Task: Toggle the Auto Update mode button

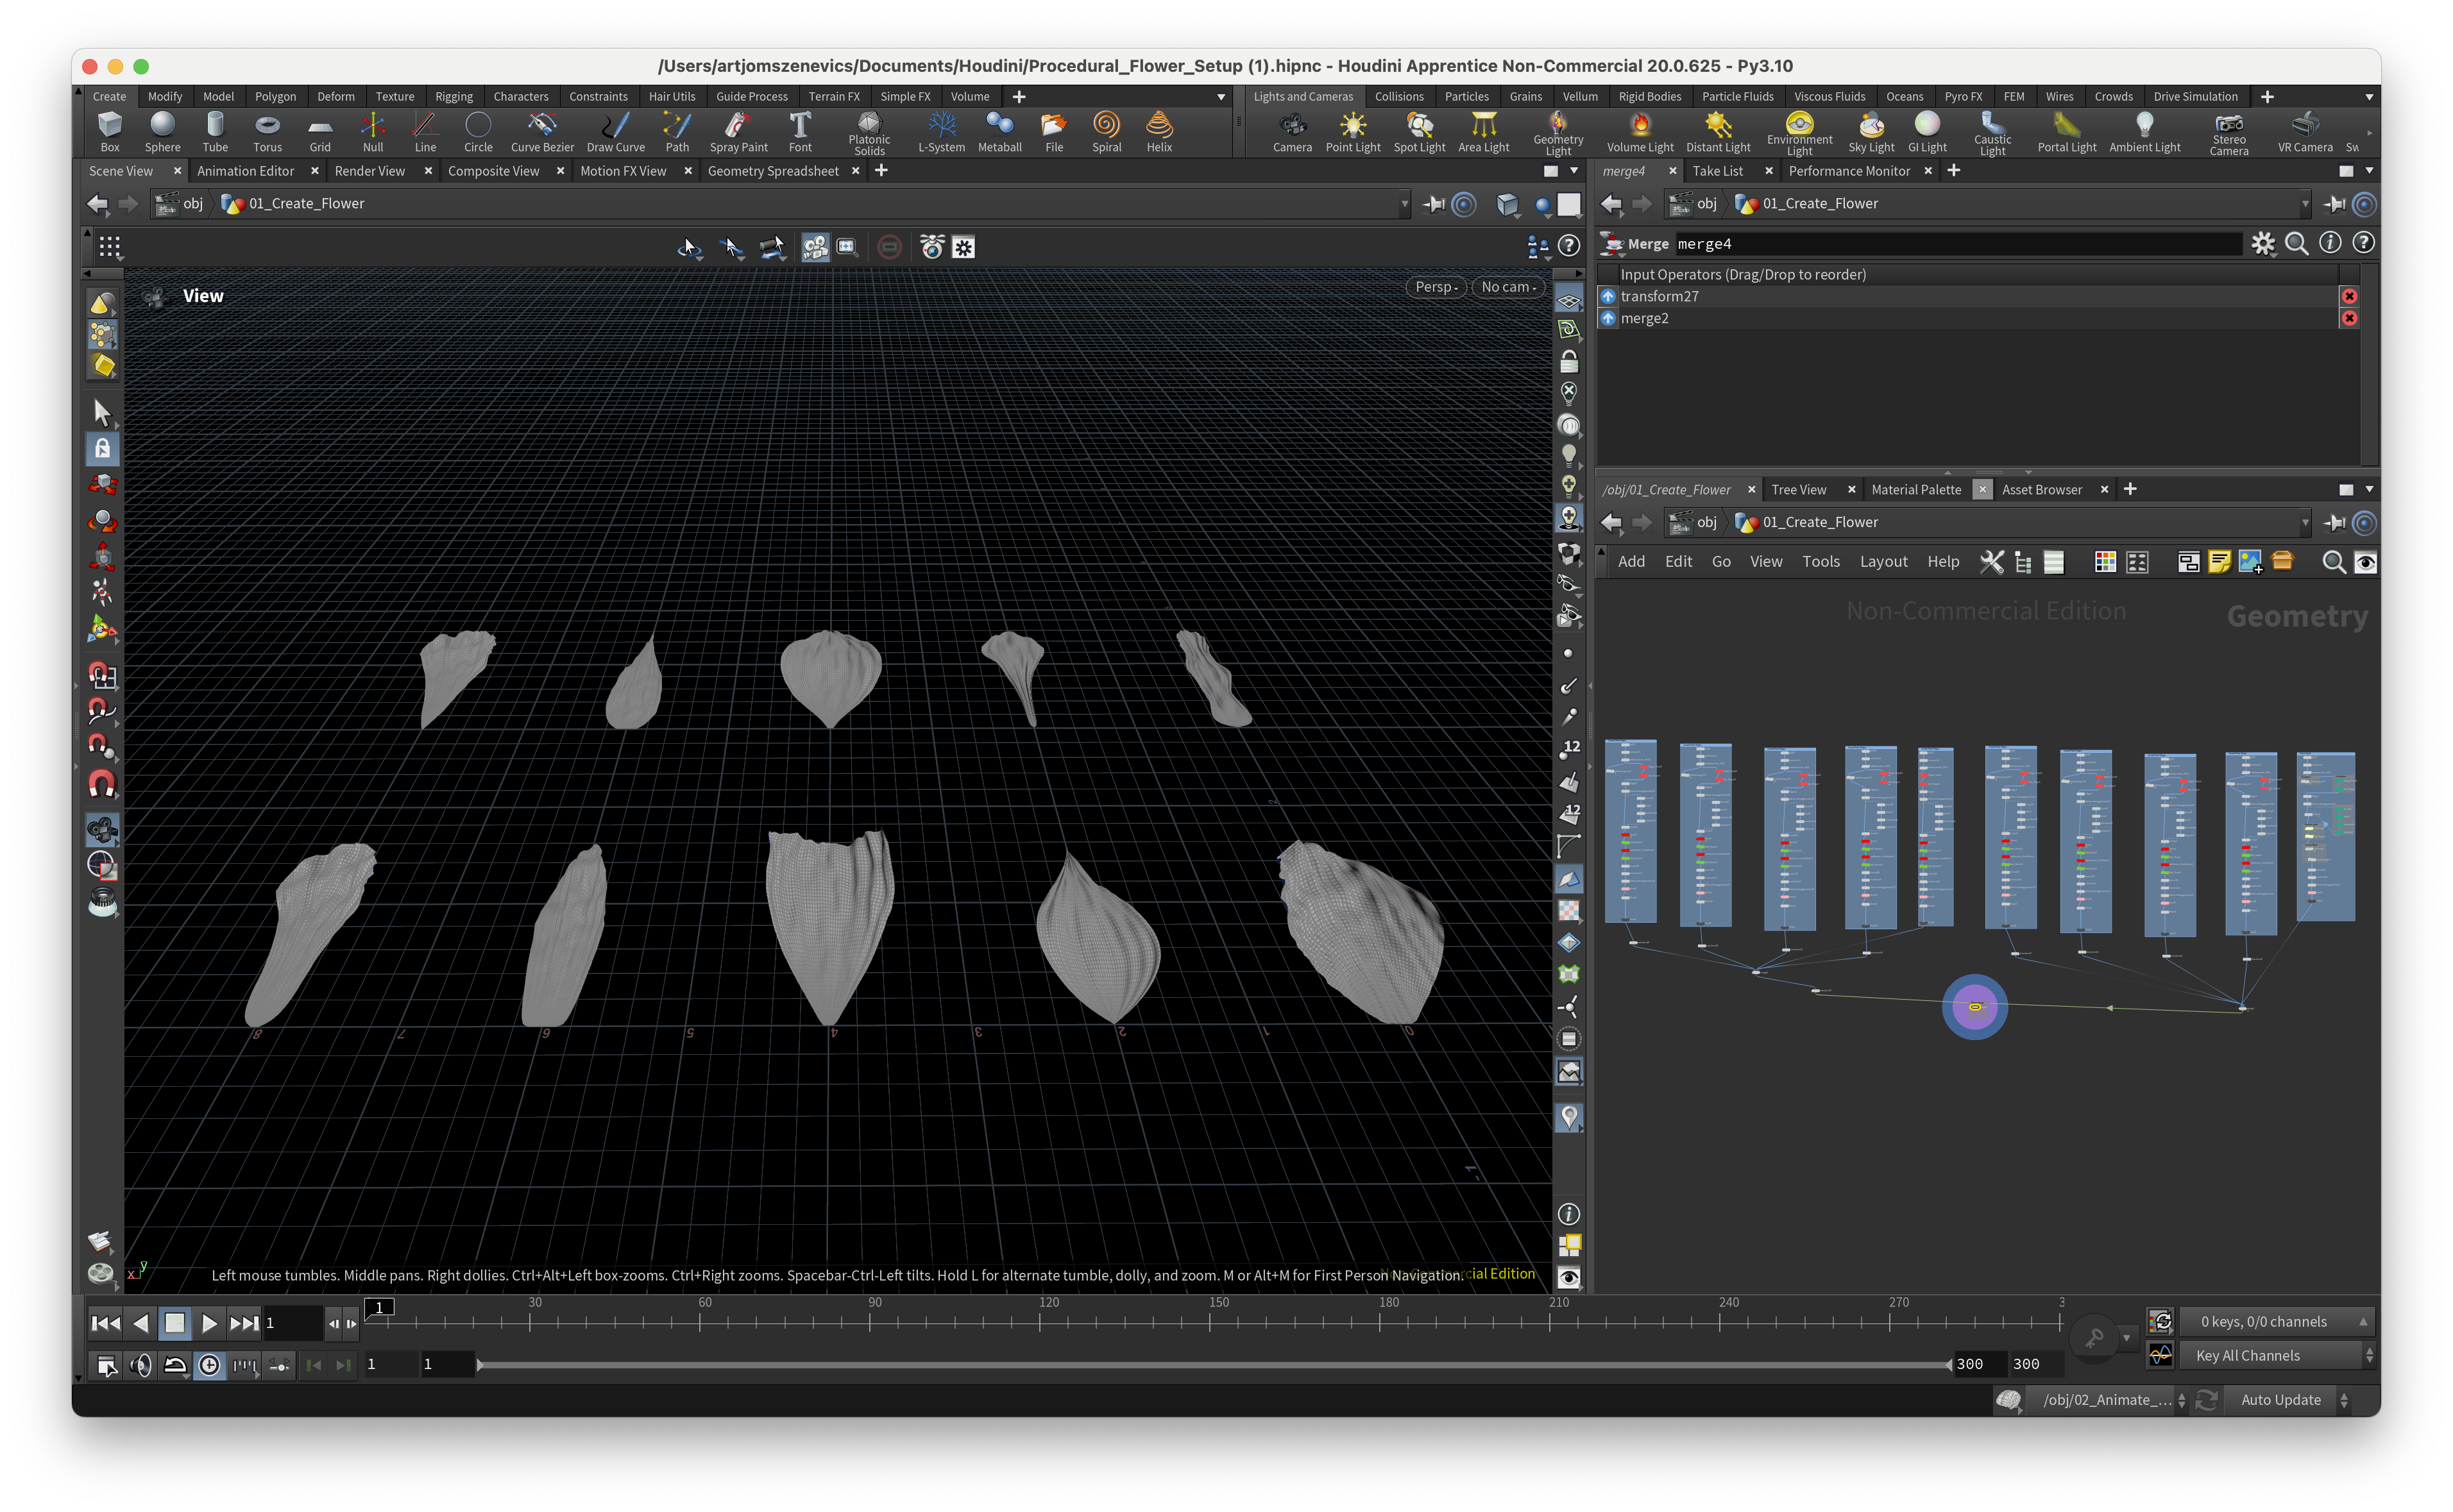Action: [x=2280, y=1400]
